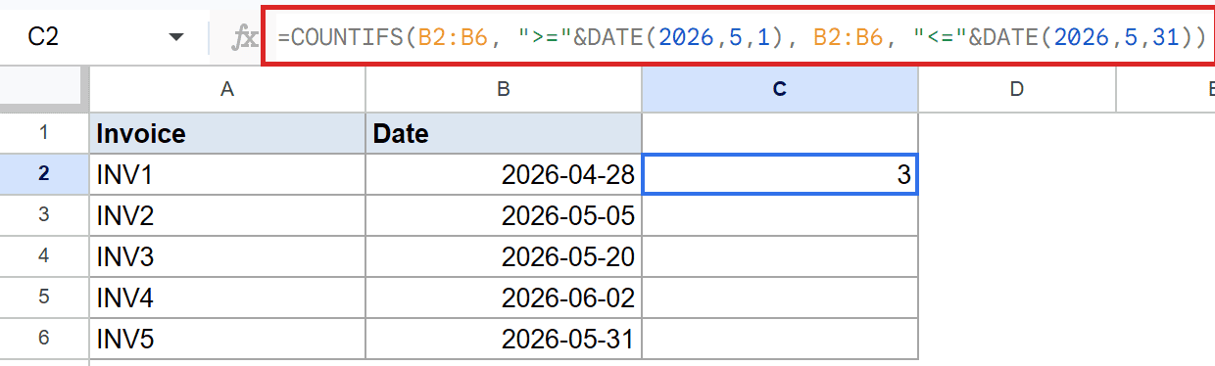Select empty cell C4
The width and height of the screenshot is (1215, 366).
780,257
